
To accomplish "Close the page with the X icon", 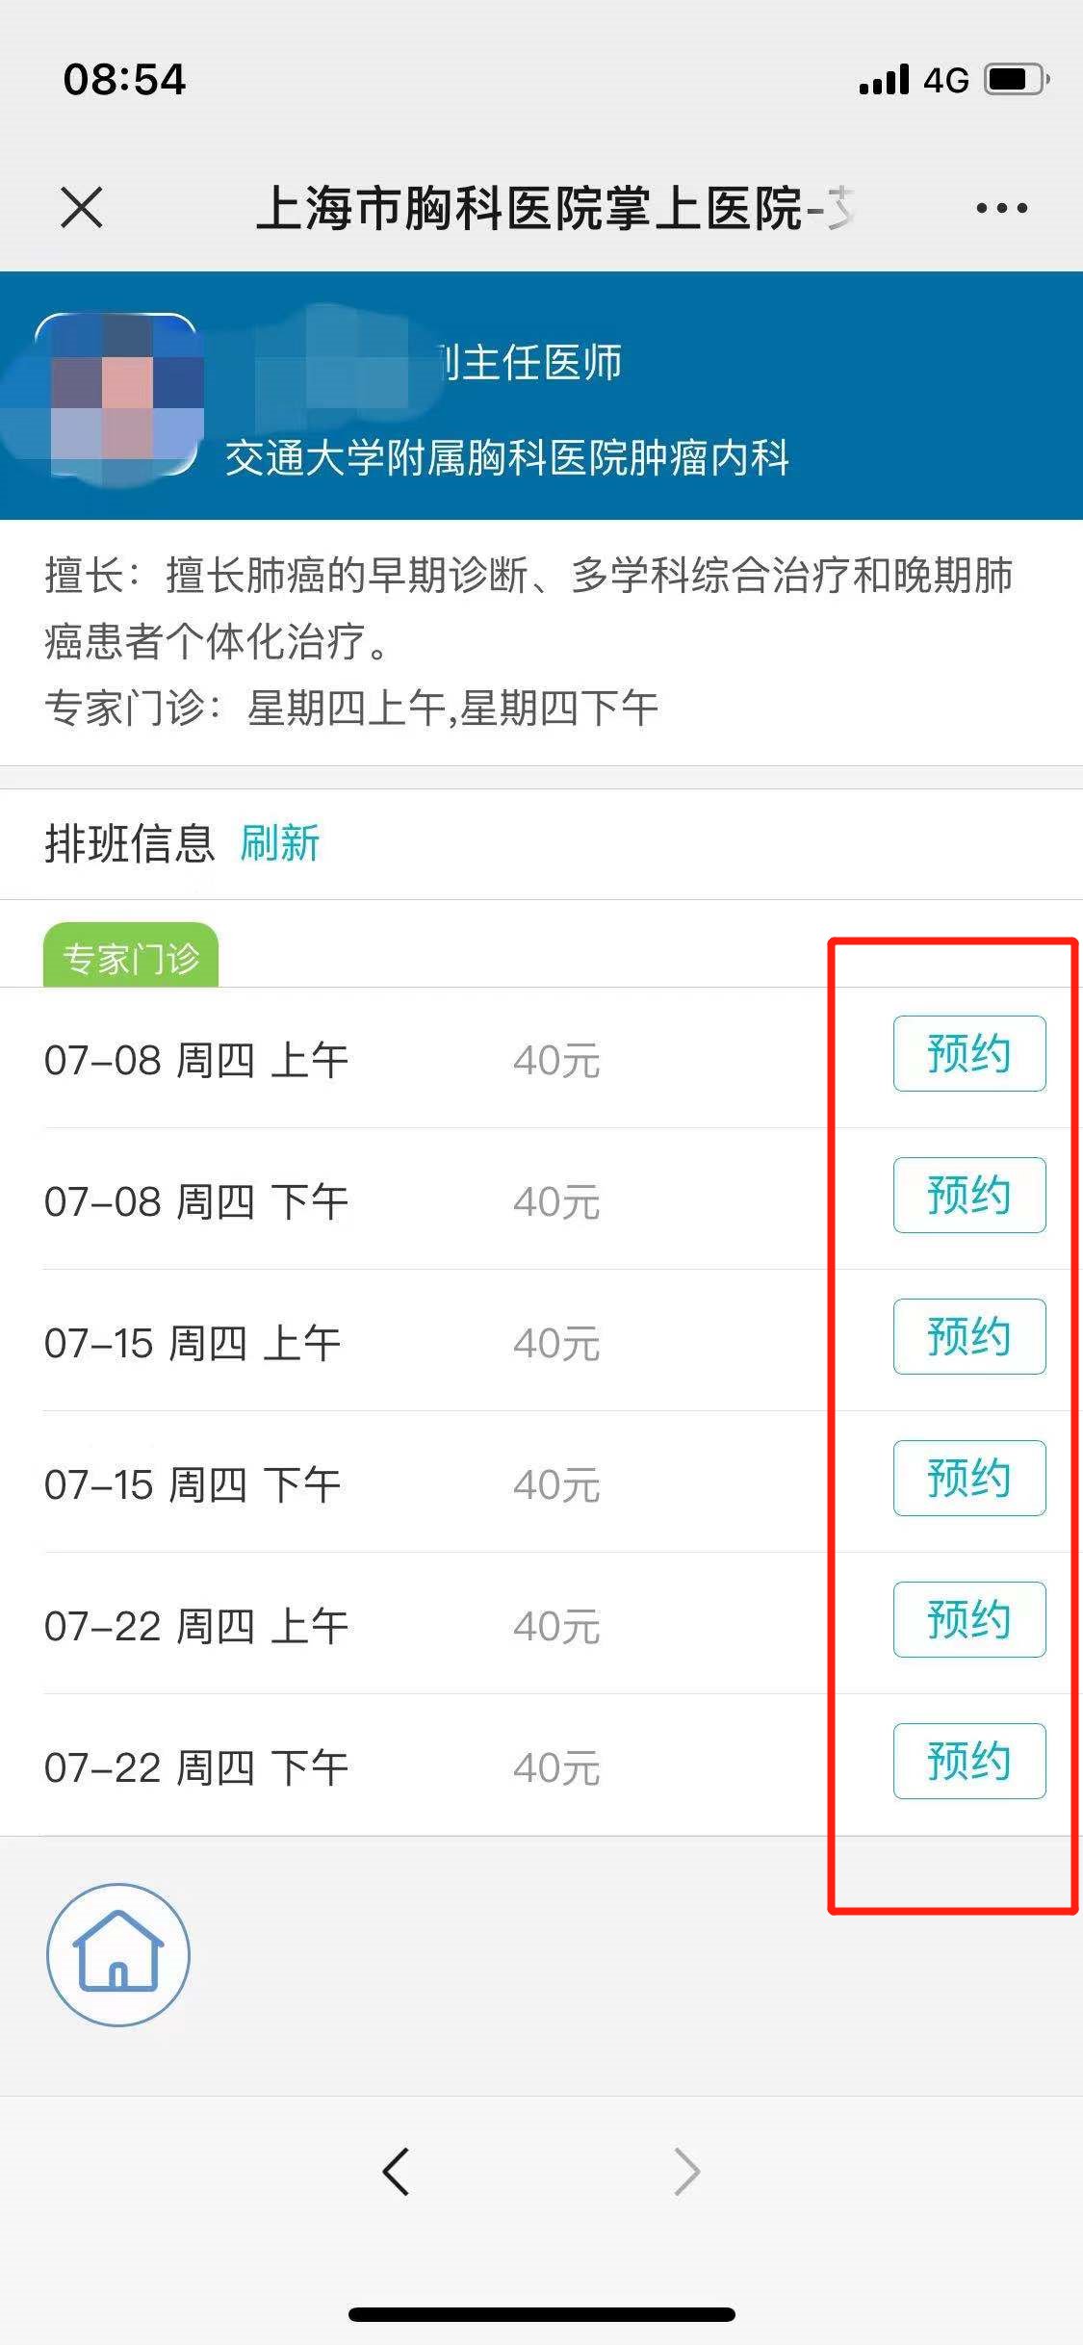I will 83,205.
